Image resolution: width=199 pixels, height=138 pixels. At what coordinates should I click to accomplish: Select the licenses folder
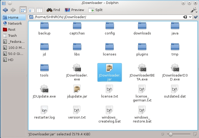pyautogui.click(x=110, y=50)
